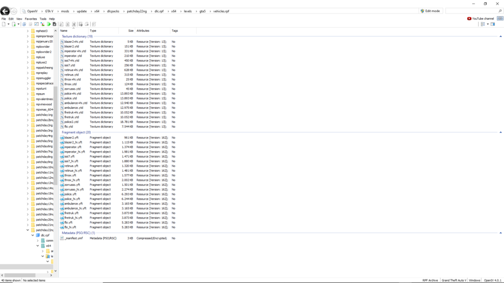Click the levels breadcrumb segment

[x=187, y=11]
